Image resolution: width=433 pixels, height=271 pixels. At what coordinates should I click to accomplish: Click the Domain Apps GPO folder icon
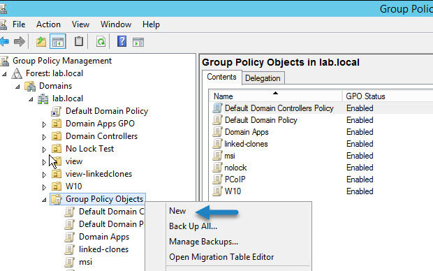[57, 124]
